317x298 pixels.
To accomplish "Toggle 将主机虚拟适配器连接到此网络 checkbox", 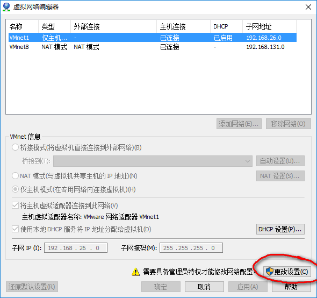I will (x=15, y=205).
